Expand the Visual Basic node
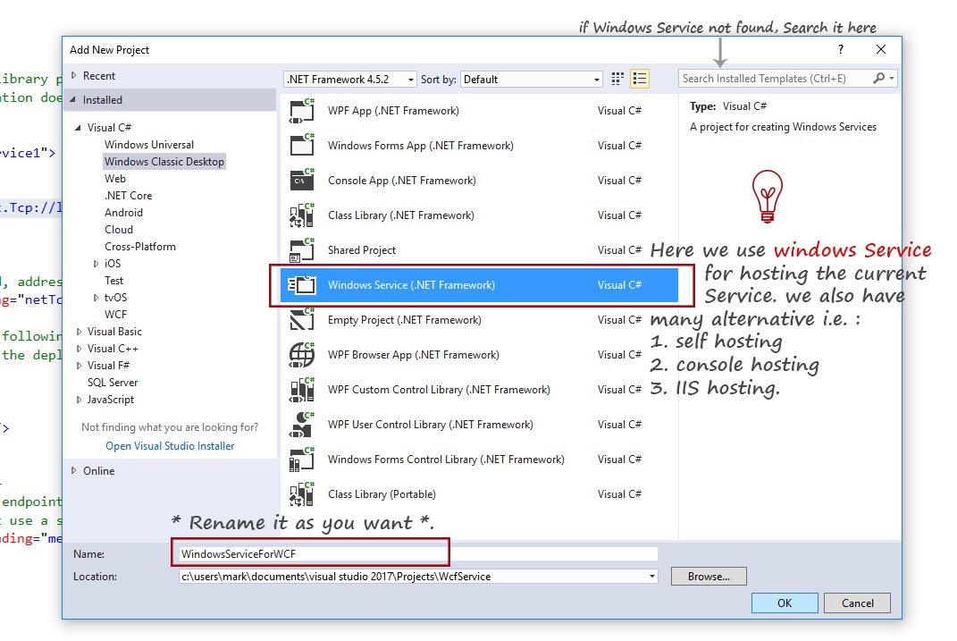957x641 pixels. coord(79,332)
